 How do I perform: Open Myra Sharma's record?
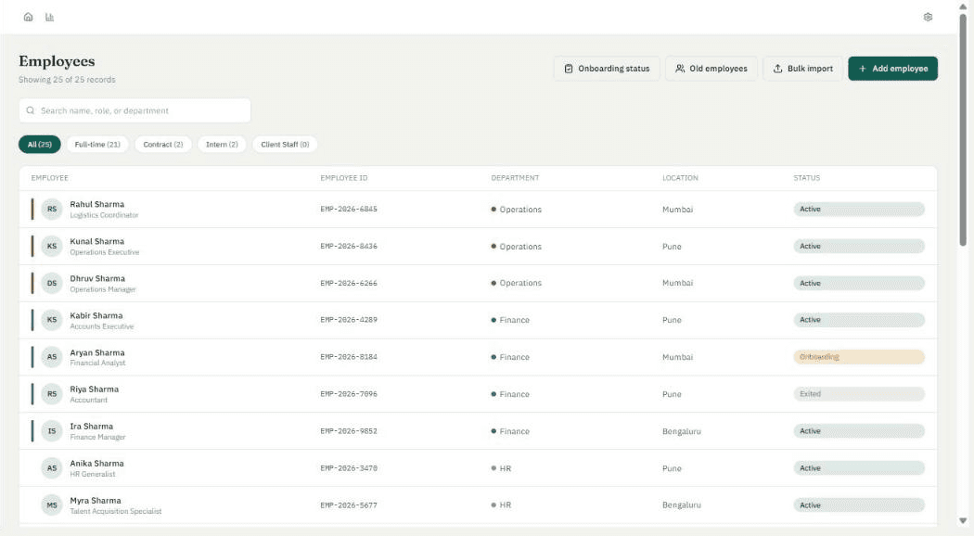click(x=478, y=505)
